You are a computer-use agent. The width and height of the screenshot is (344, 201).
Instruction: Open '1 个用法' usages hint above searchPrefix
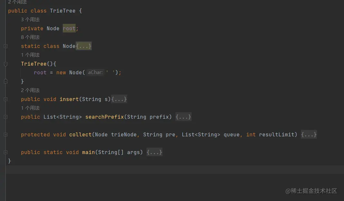[30, 108]
